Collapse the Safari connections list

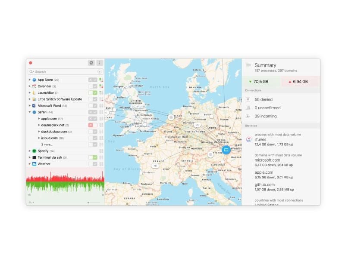pyautogui.click(x=30, y=112)
